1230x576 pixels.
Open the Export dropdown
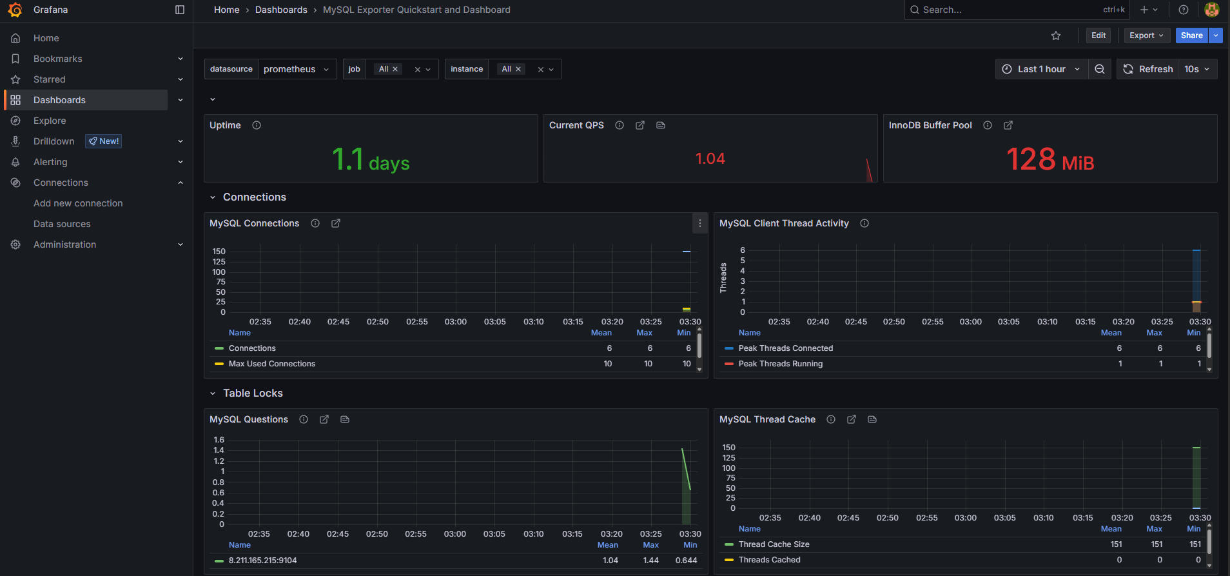(x=1147, y=35)
